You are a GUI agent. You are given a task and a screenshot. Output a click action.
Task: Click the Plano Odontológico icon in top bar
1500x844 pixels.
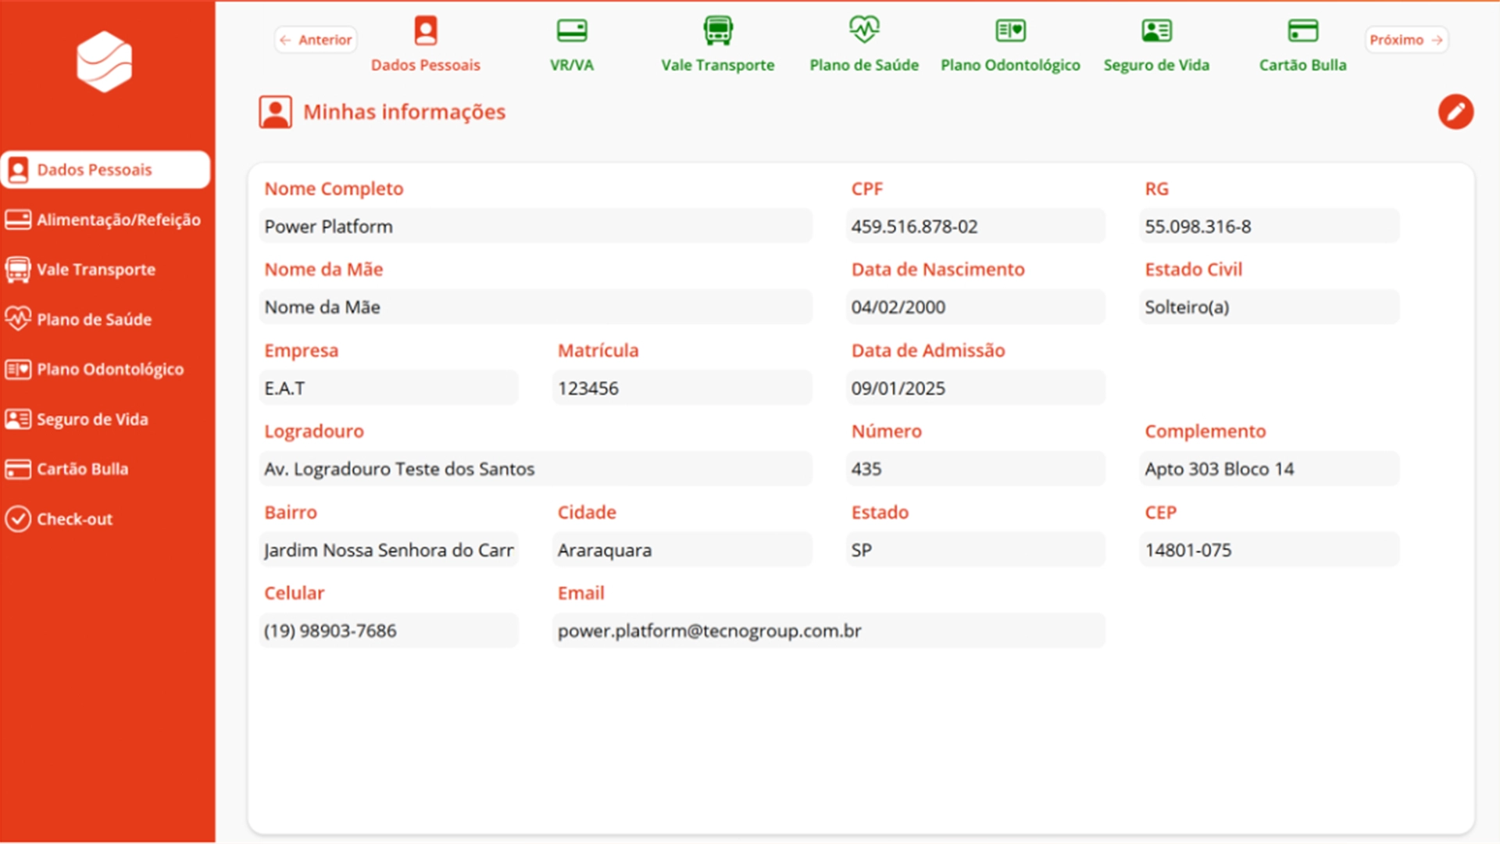(x=1010, y=30)
